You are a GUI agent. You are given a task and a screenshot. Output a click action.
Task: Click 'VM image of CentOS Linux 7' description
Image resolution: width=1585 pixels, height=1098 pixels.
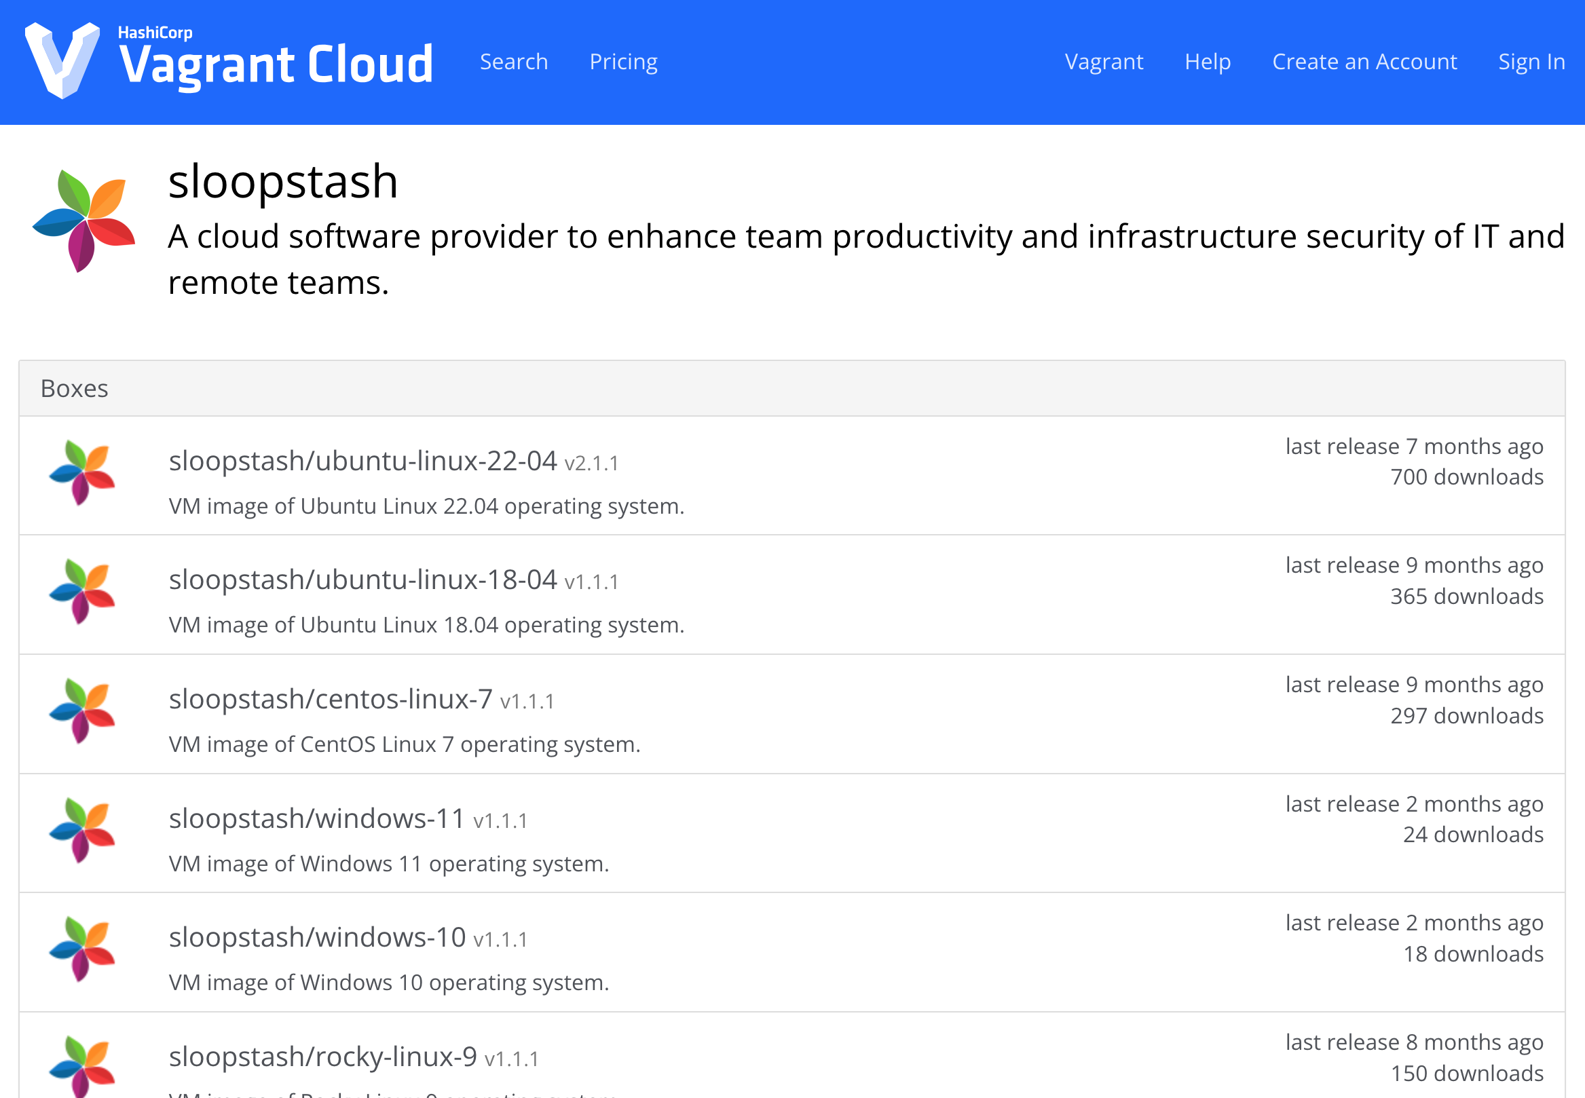pyautogui.click(x=405, y=745)
